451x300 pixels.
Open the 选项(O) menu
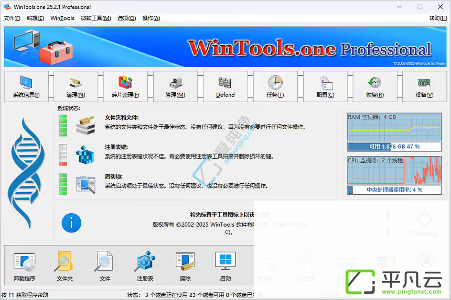coord(126,18)
